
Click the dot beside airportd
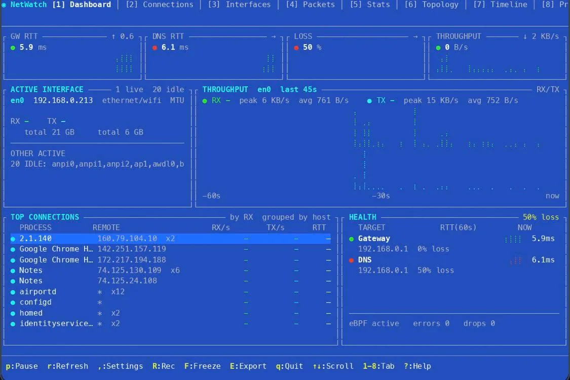point(13,292)
